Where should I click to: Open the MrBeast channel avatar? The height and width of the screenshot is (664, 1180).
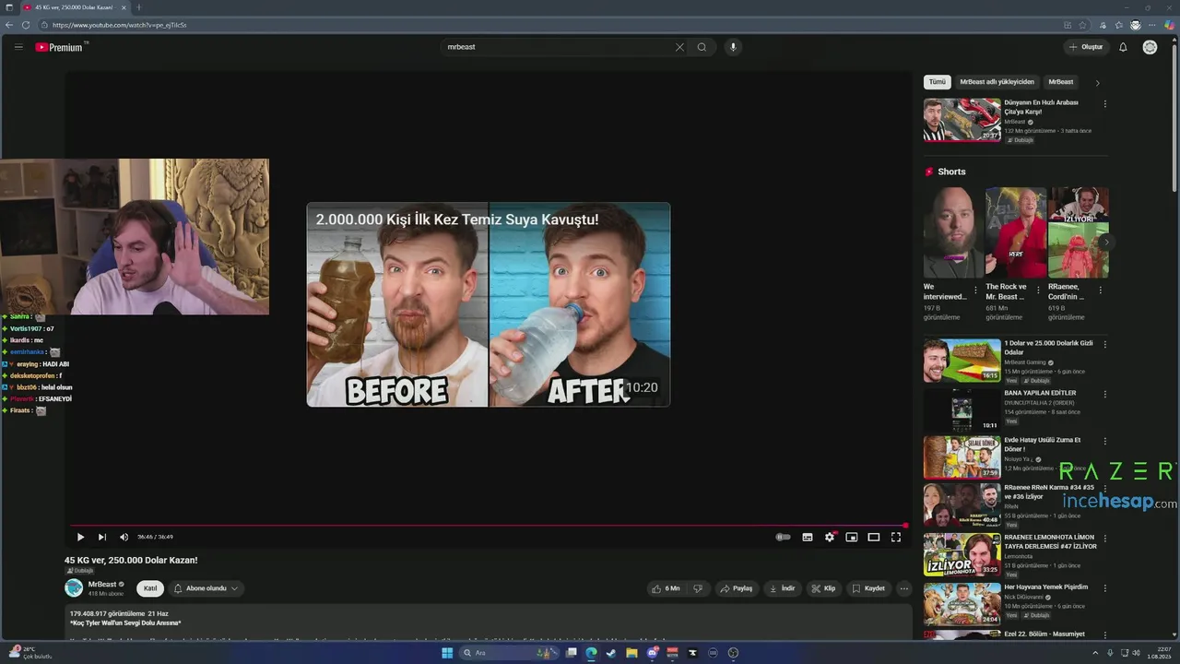74,588
